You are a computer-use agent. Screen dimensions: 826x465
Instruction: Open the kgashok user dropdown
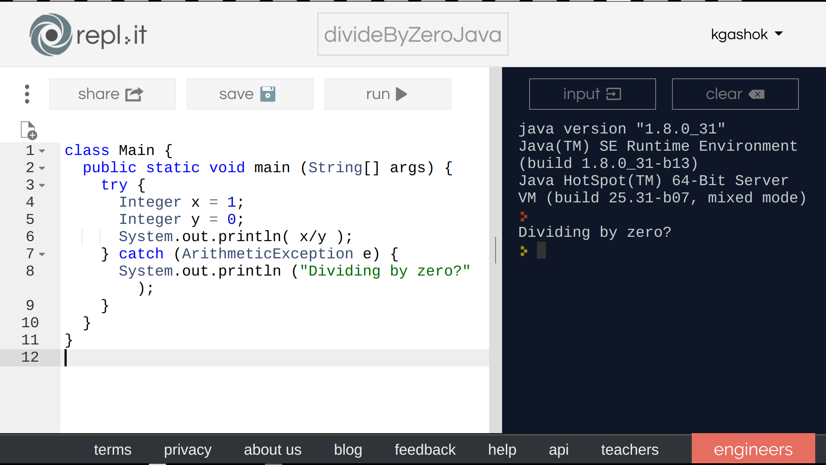[747, 34]
